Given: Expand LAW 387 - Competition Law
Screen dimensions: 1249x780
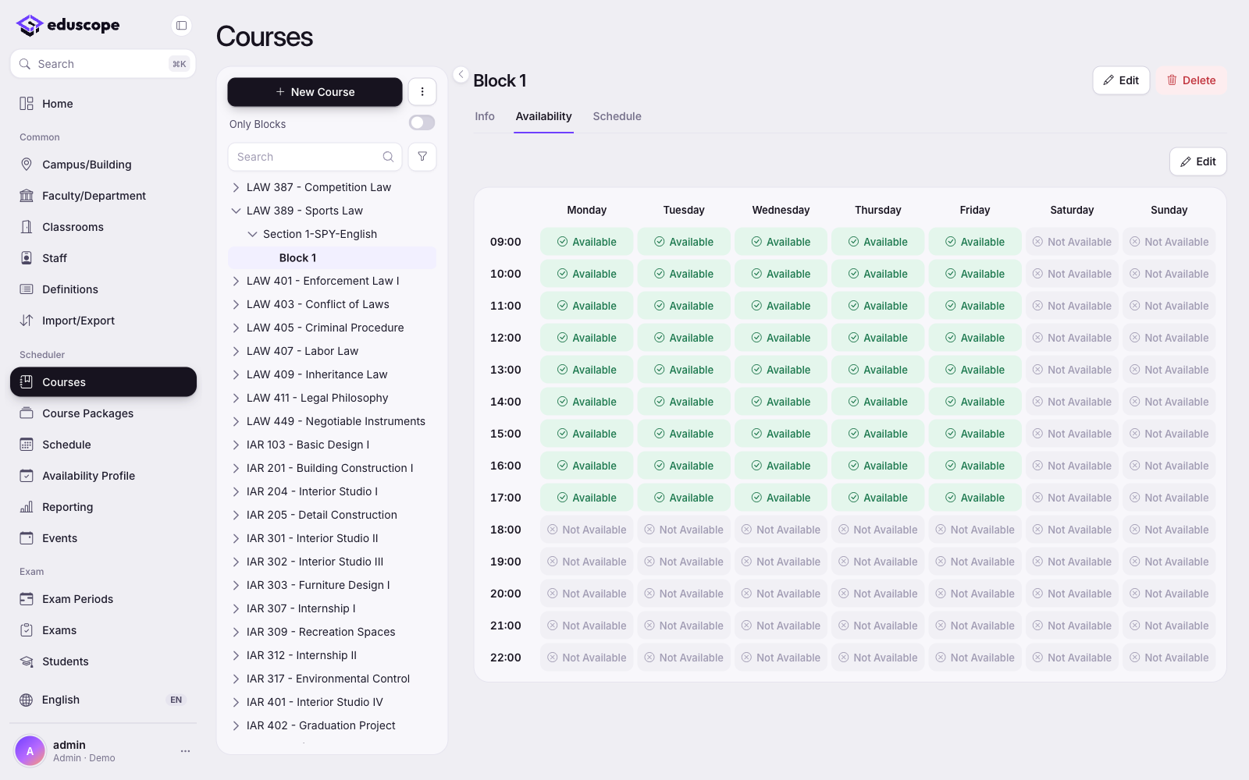Looking at the screenshot, I should [236, 187].
